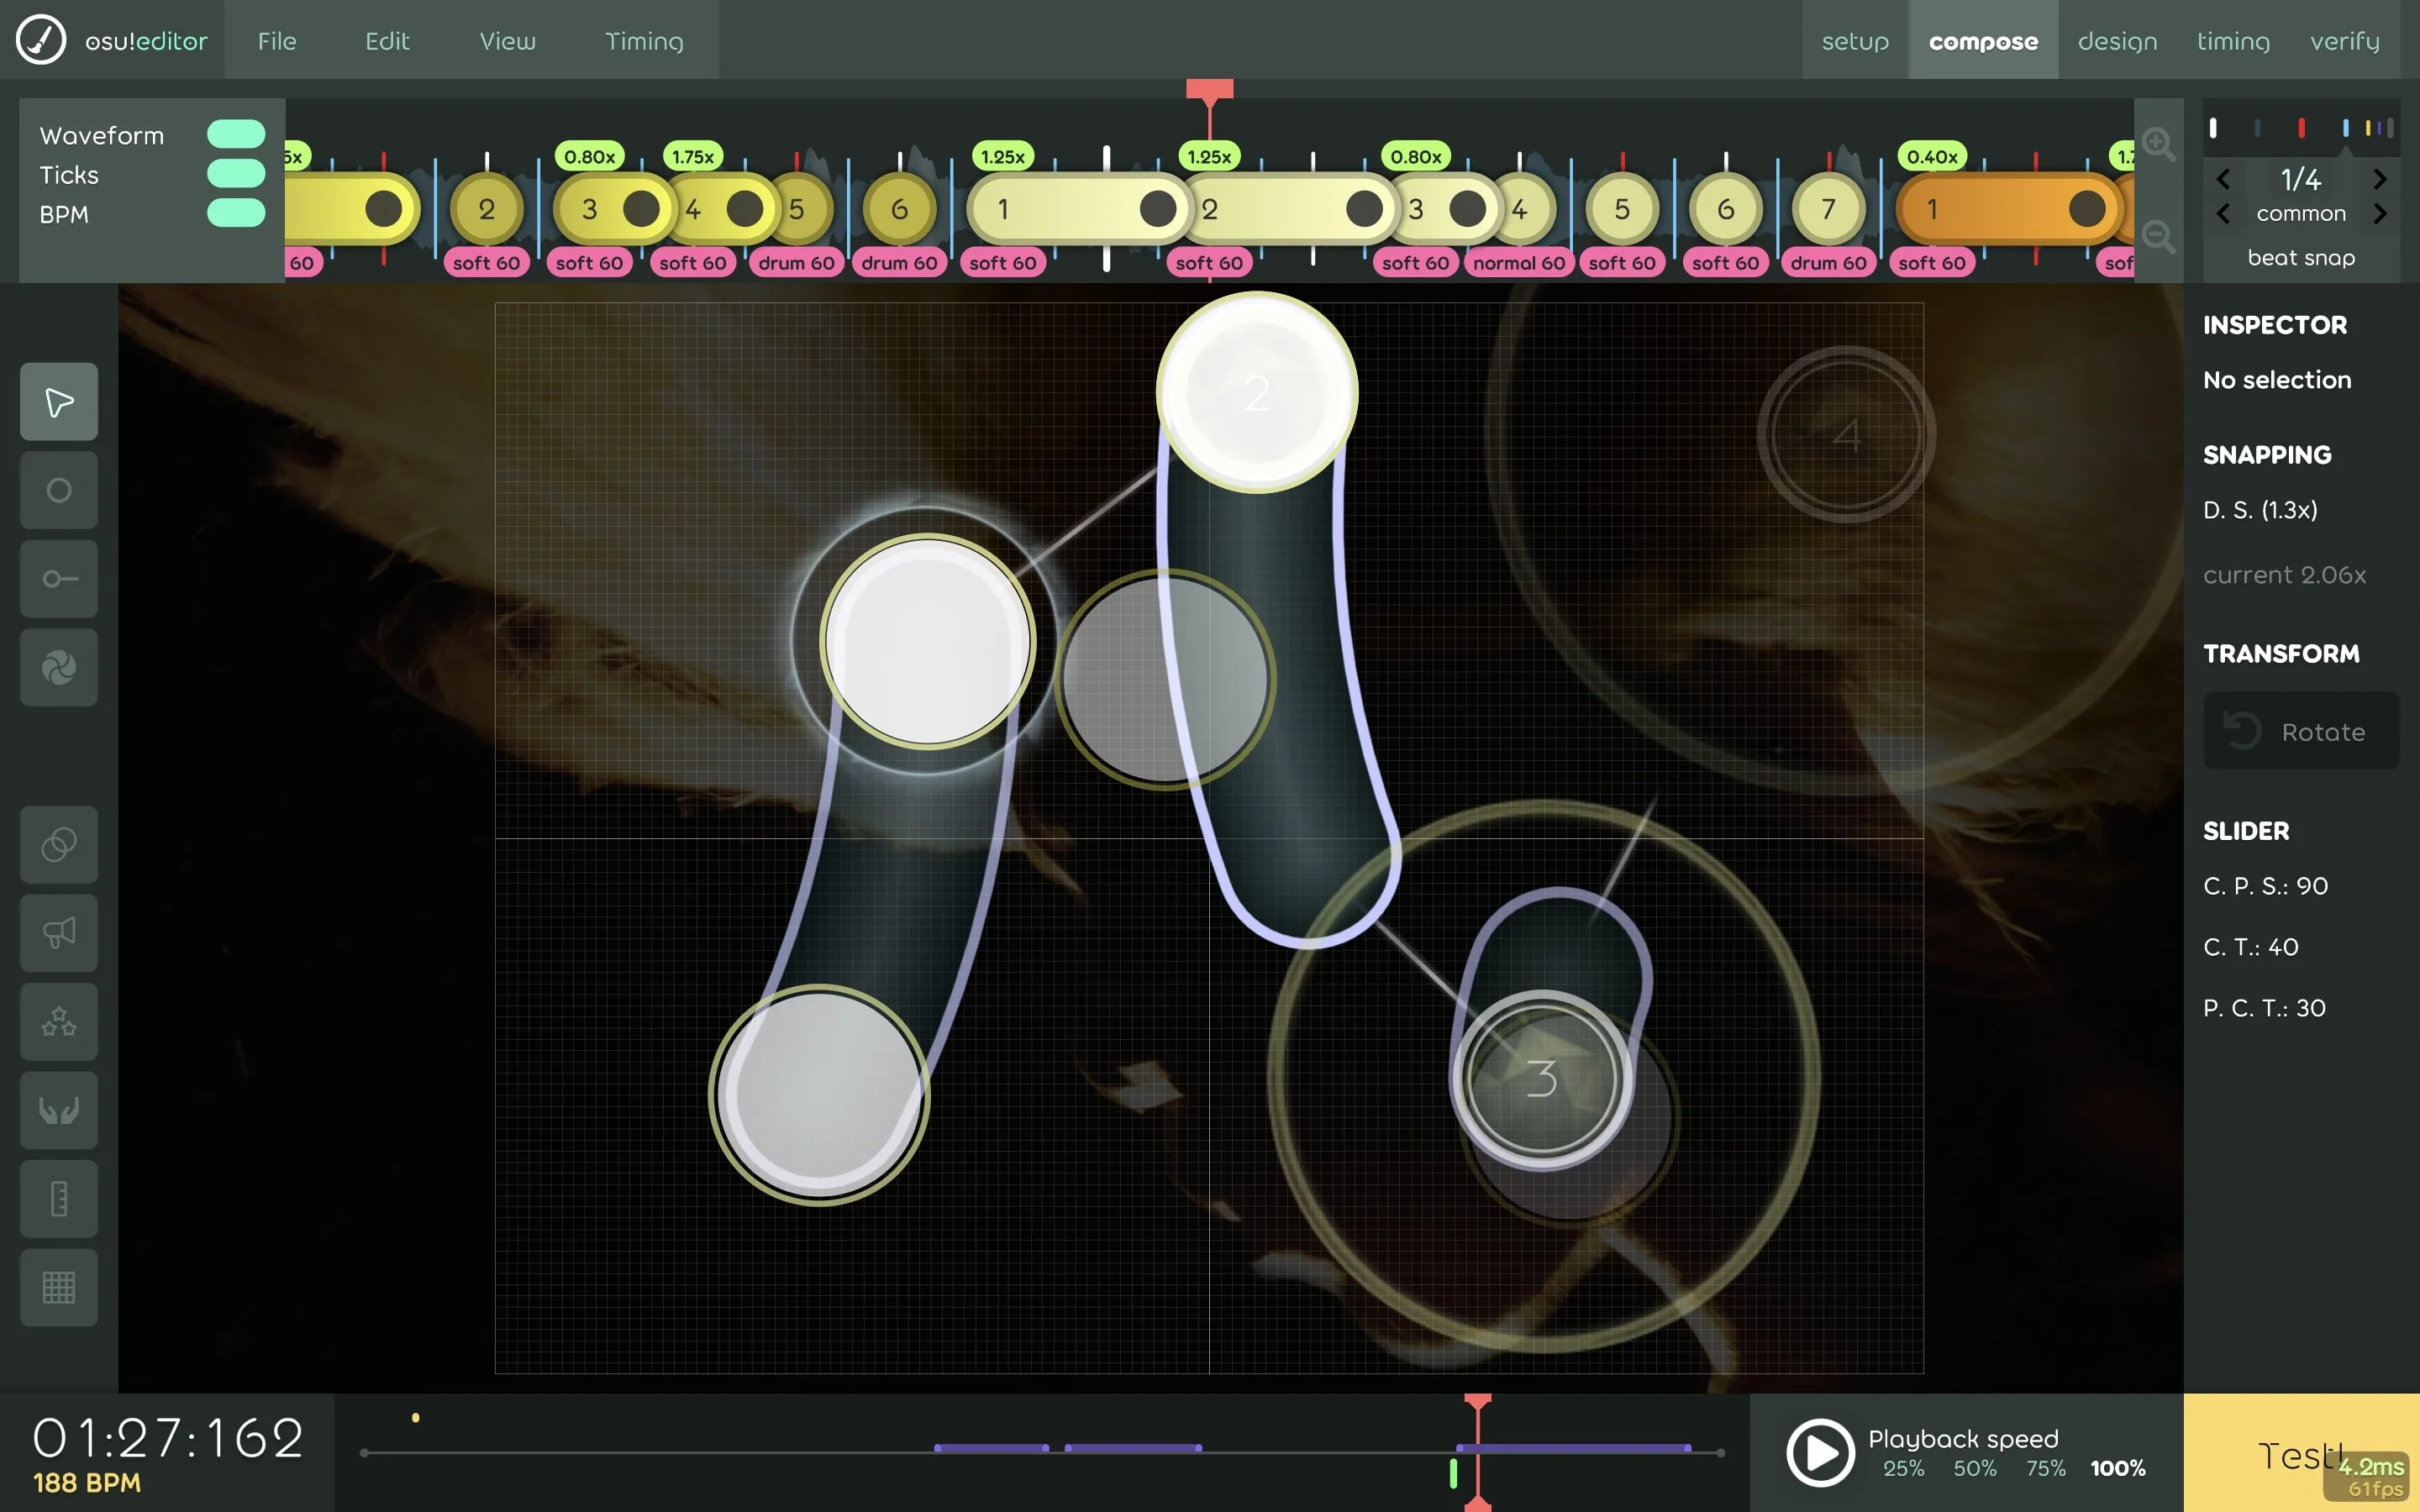This screenshot has height=1512, width=2420.
Task: Click the stars icon in the left toolbar
Action: coord(58,1021)
